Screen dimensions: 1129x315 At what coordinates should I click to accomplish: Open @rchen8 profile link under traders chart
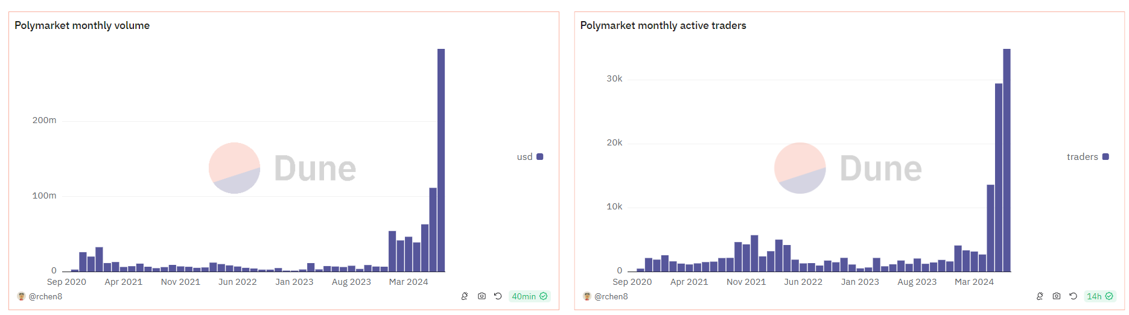pos(611,296)
